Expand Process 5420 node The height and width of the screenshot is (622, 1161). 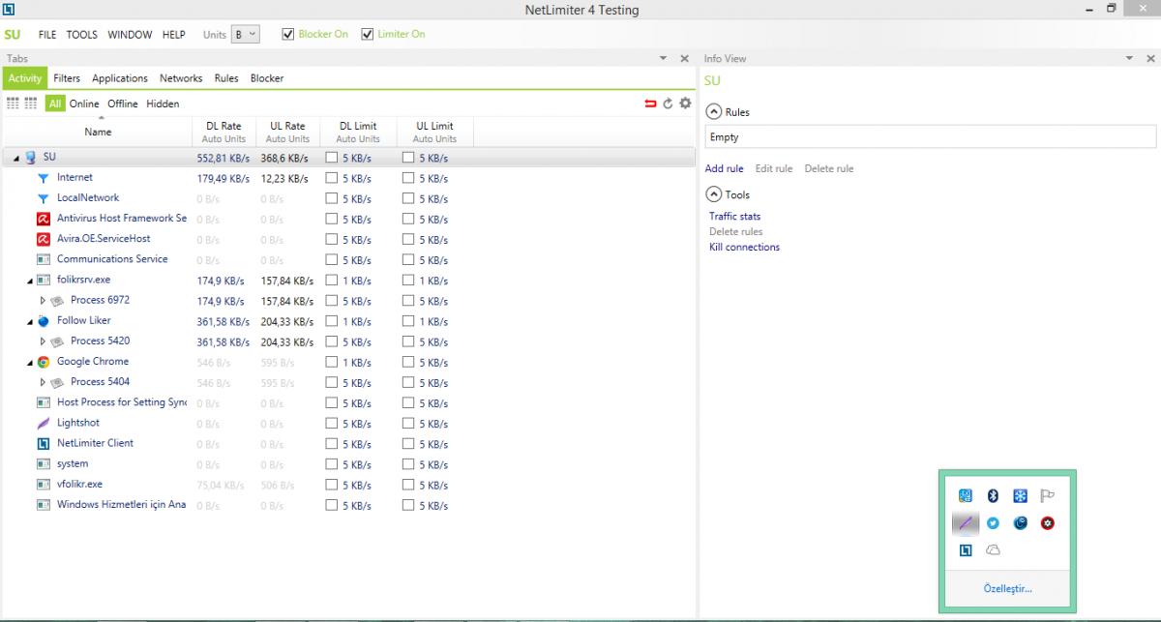pos(43,341)
